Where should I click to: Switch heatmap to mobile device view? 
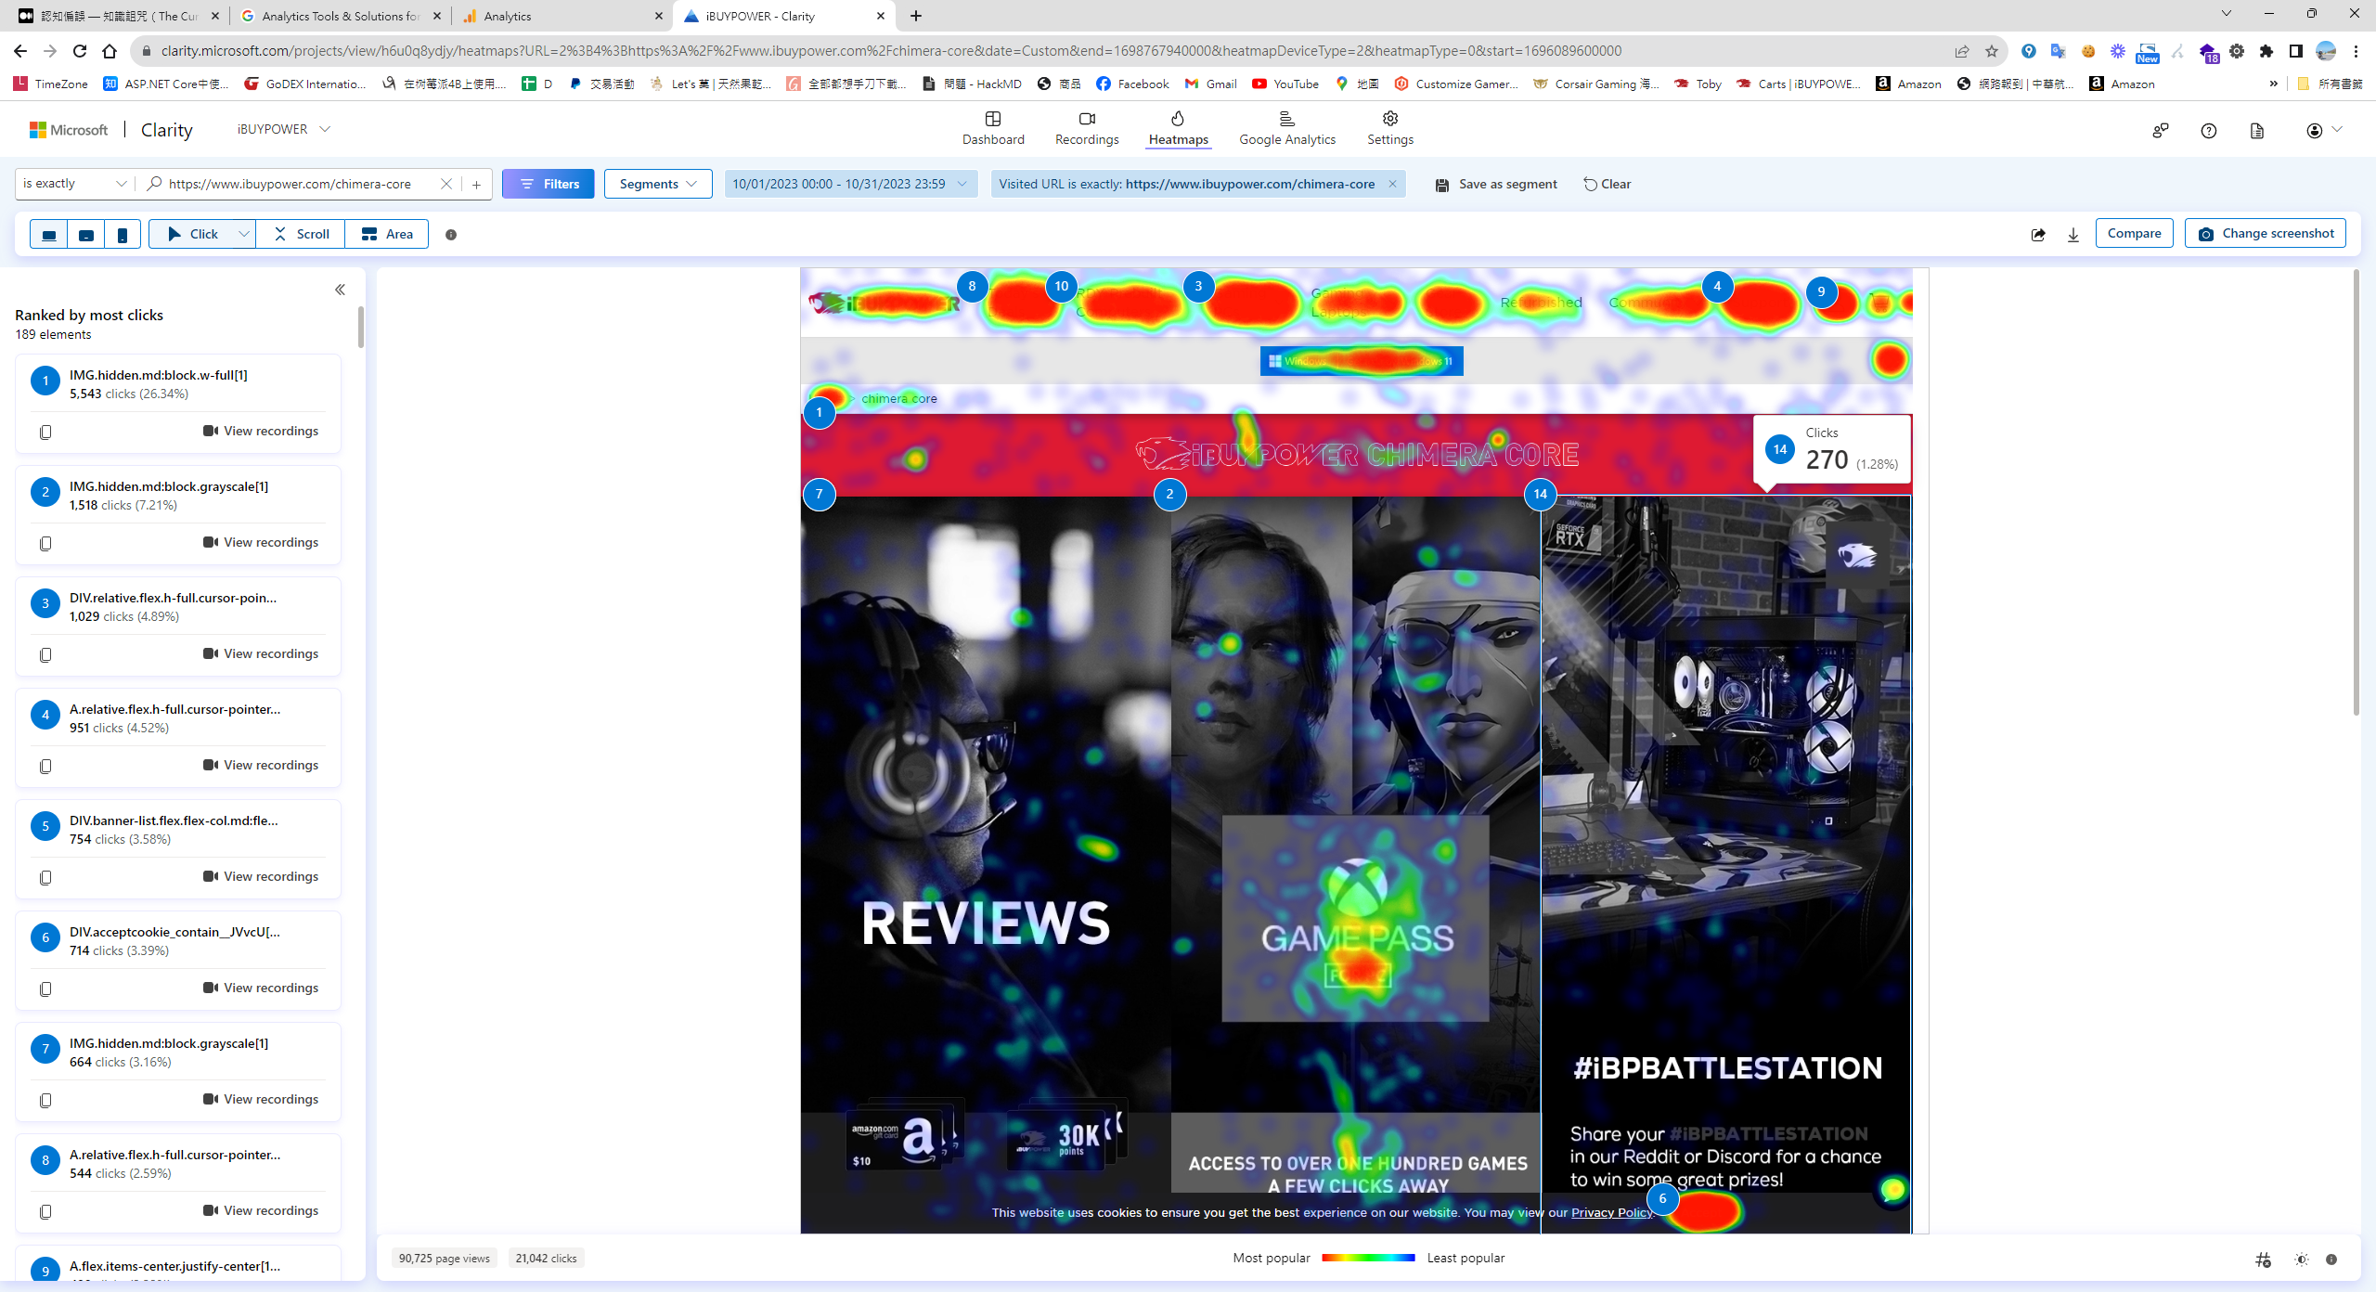tap(123, 235)
